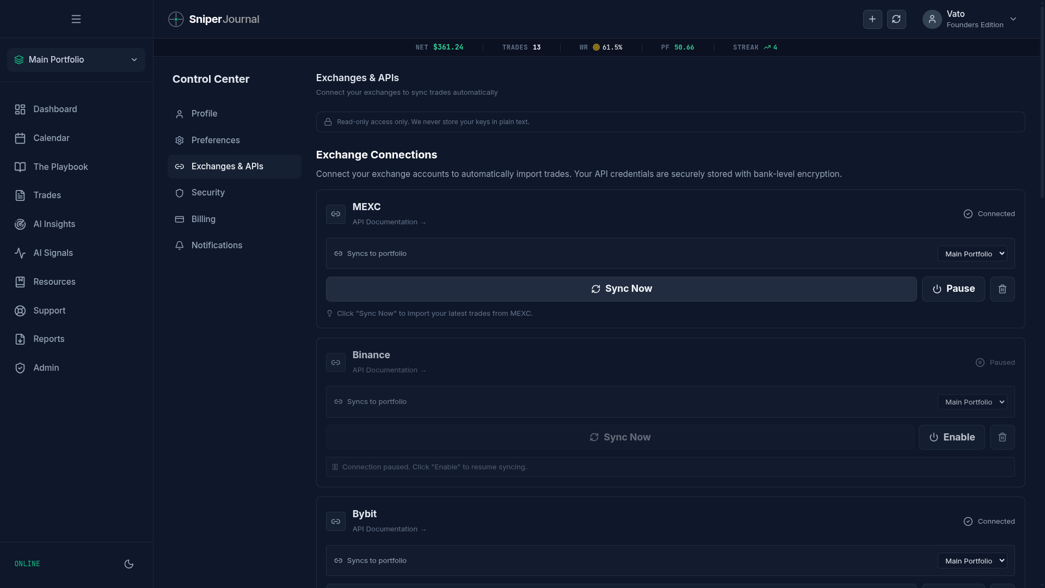Click the ONLINE status text

[27, 564]
